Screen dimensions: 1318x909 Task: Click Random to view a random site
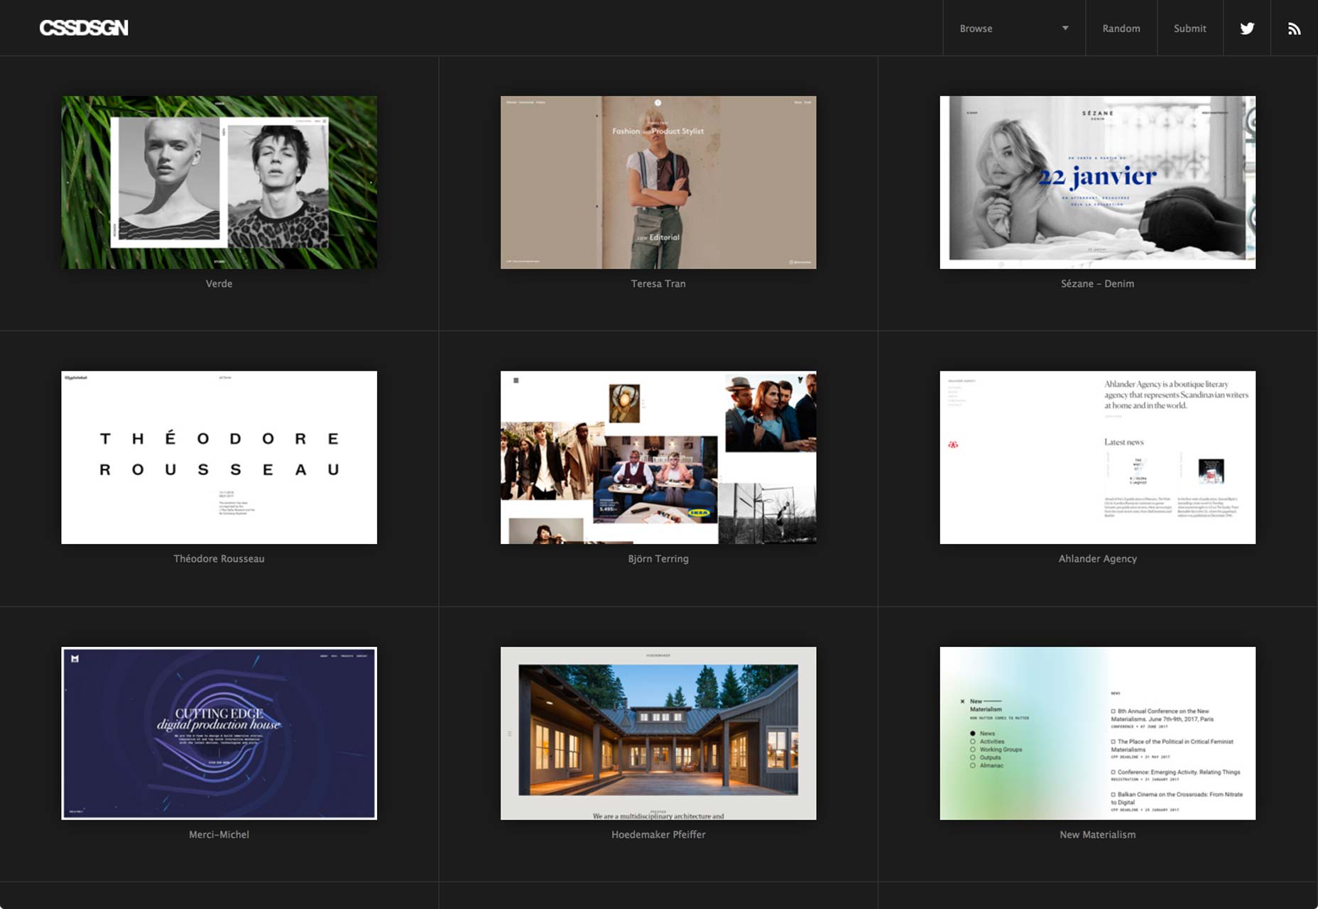1121,28
